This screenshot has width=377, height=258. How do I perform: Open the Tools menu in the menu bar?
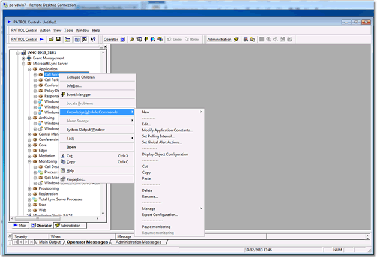tap(69, 30)
